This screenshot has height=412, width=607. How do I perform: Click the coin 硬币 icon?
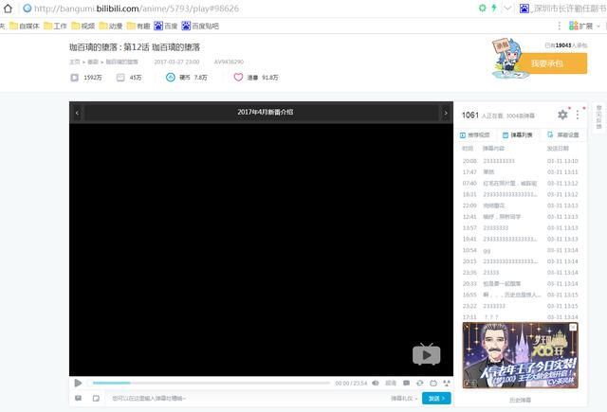171,78
